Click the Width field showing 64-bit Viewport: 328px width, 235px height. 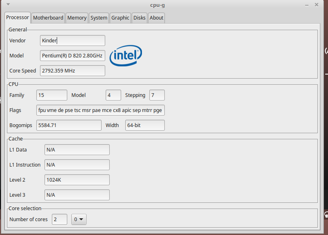point(145,125)
